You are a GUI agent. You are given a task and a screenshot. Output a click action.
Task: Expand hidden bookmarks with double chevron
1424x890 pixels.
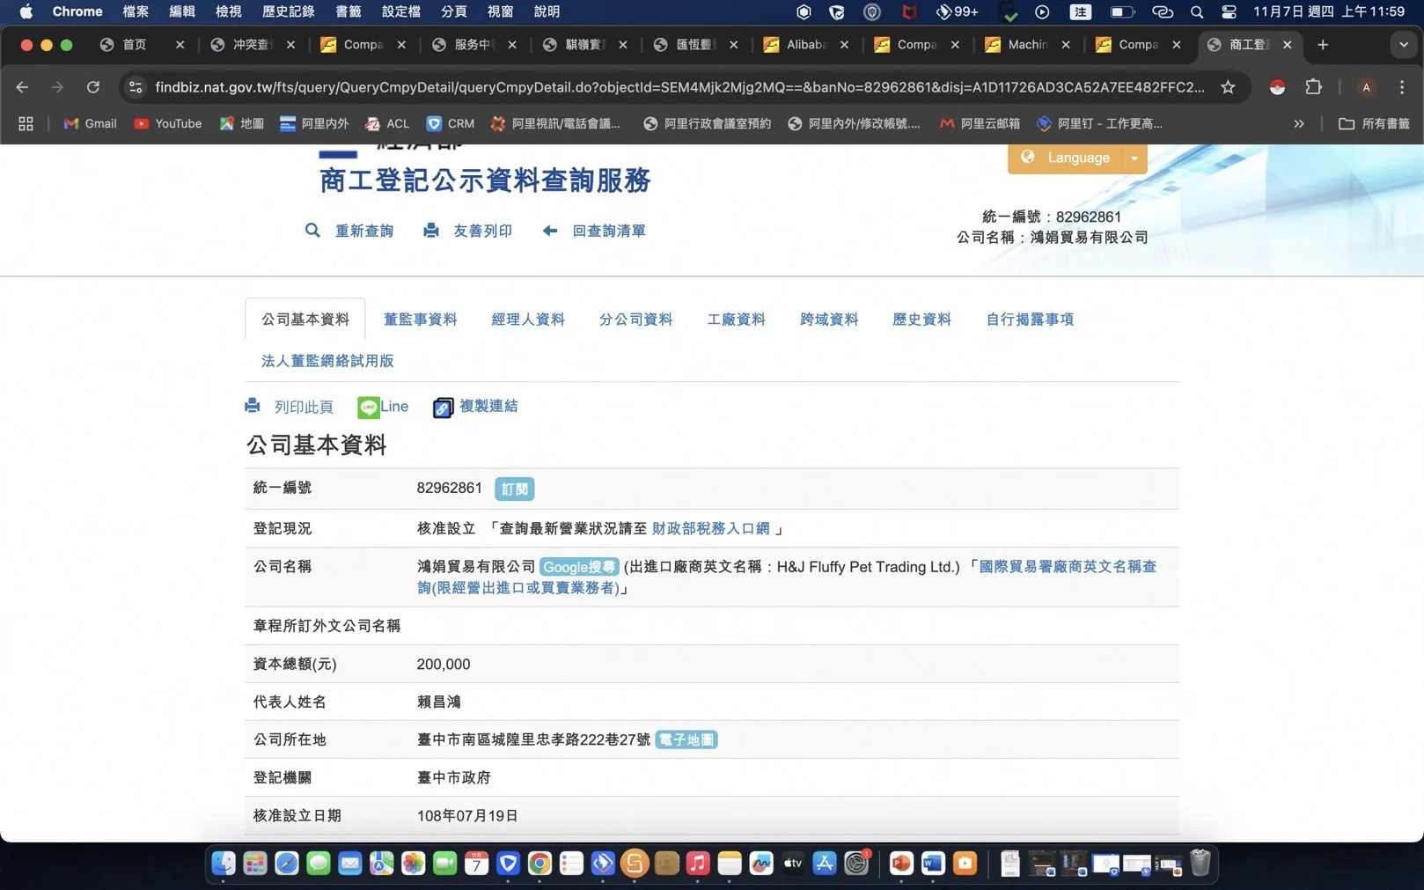(x=1298, y=124)
